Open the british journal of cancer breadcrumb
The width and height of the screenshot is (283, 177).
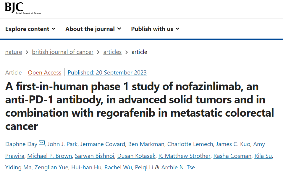click(x=63, y=52)
